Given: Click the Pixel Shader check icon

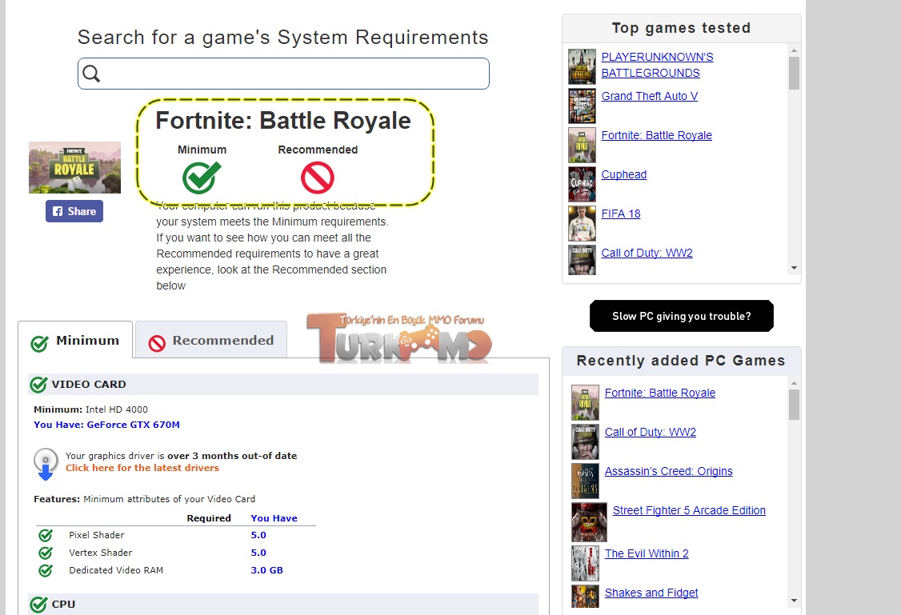Looking at the screenshot, I should coord(46,535).
